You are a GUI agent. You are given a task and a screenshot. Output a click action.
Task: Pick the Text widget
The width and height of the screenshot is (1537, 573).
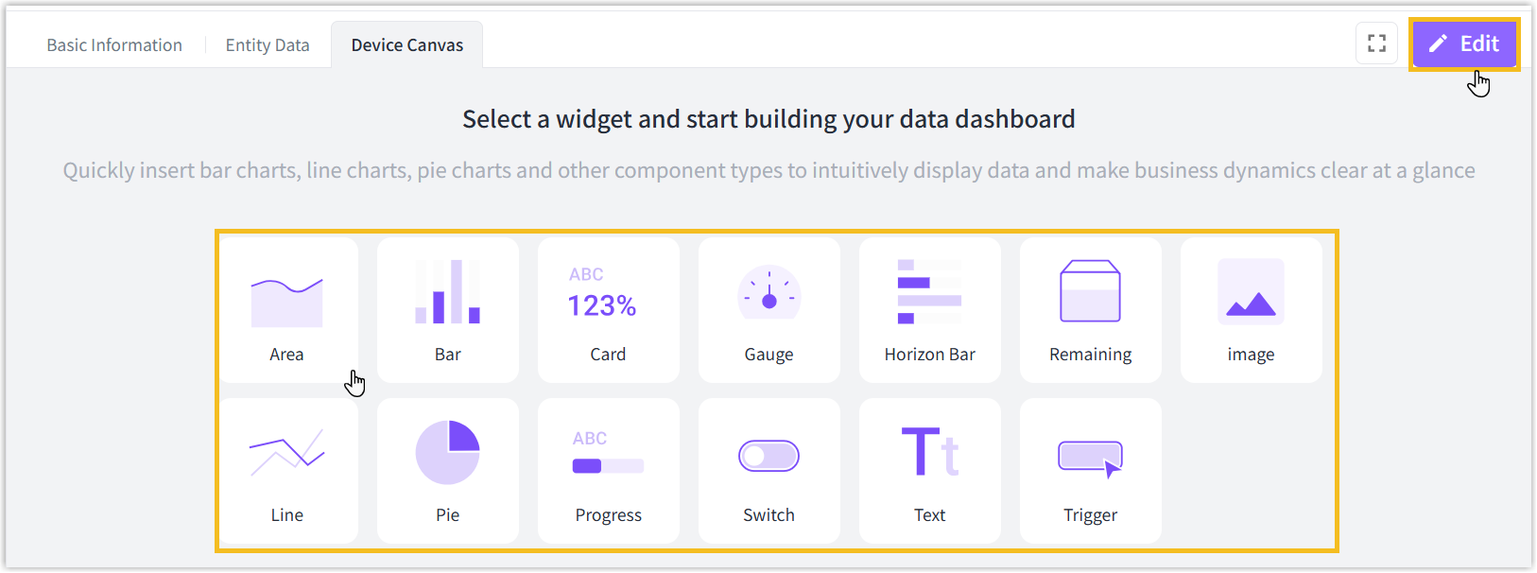tap(929, 470)
